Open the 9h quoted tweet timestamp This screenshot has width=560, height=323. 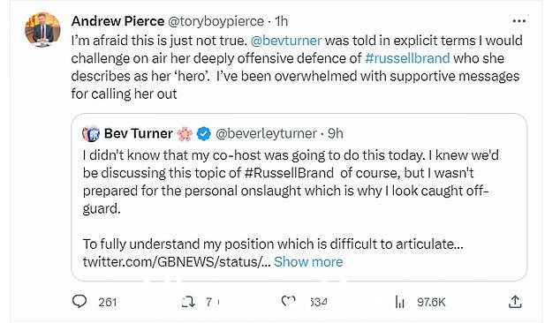coord(336,133)
